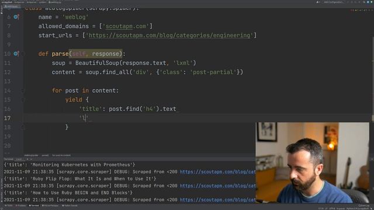Open the TODO tool window tab
The image size is (374, 210).
point(9,205)
